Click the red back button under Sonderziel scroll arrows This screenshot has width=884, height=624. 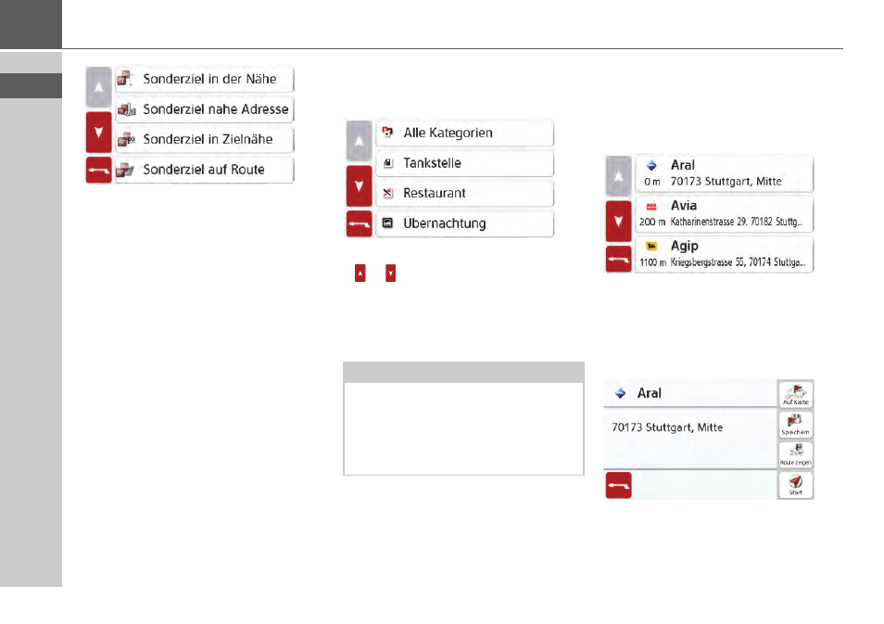pos(98,171)
